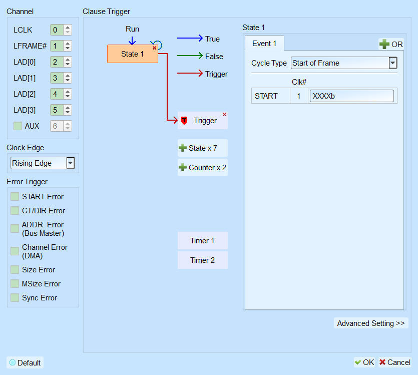Click the Default reset icon button
The width and height of the screenshot is (418, 375).
(x=25, y=362)
